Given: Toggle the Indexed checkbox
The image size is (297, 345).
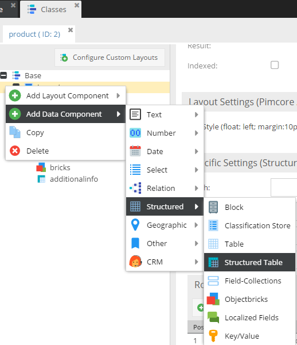Looking at the screenshot, I should pyautogui.click(x=275, y=65).
